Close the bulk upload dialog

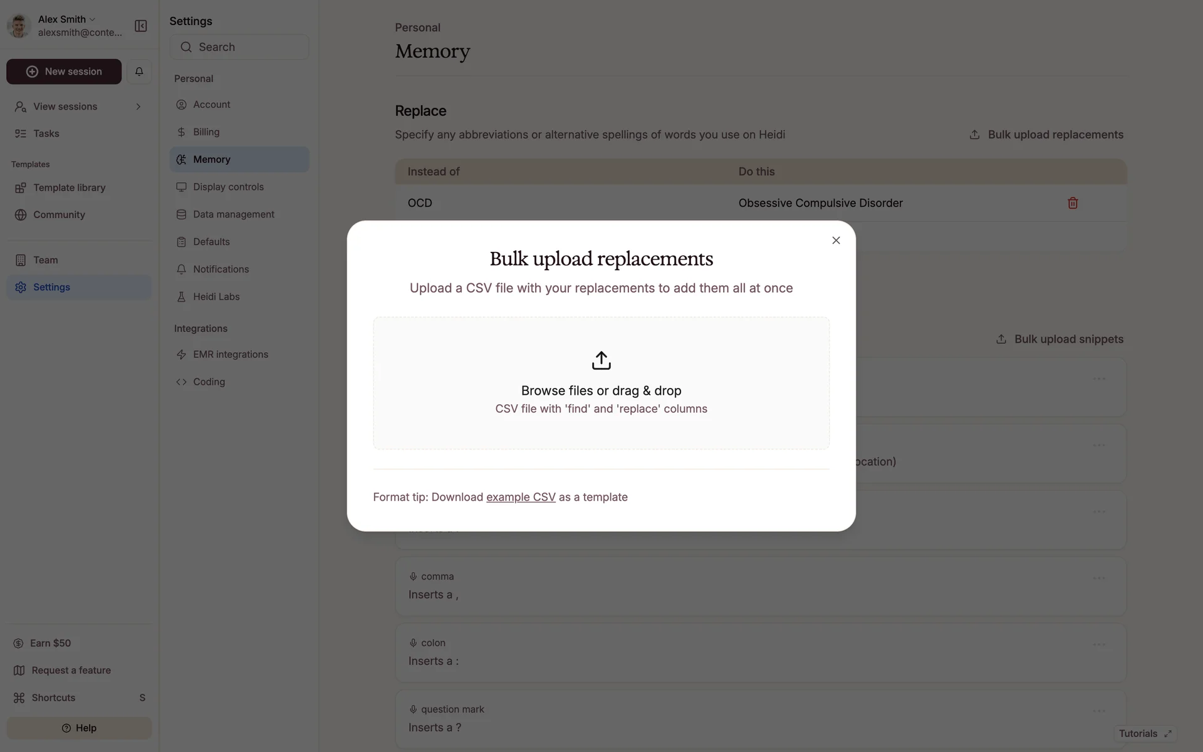click(x=836, y=241)
